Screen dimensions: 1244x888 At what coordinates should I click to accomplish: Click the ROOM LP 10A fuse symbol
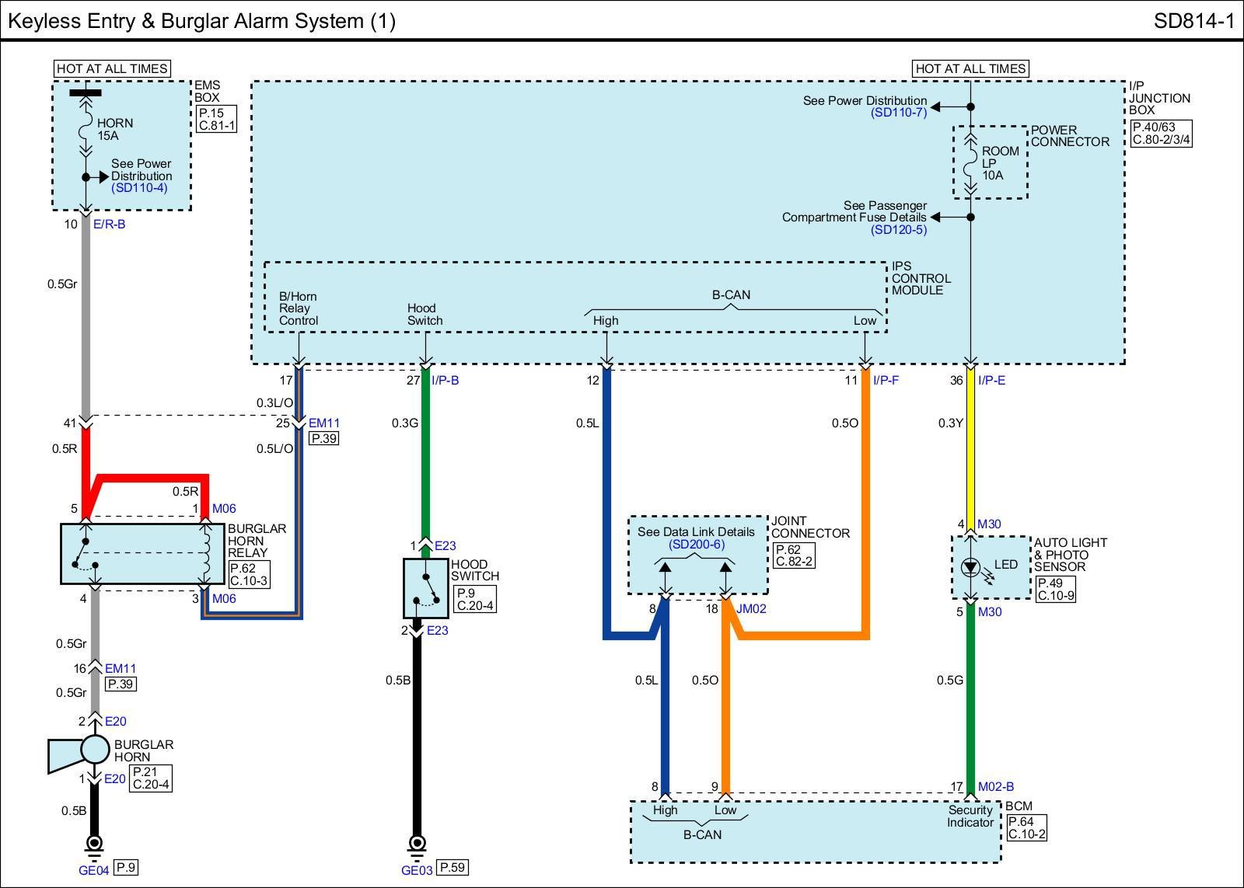click(x=970, y=164)
